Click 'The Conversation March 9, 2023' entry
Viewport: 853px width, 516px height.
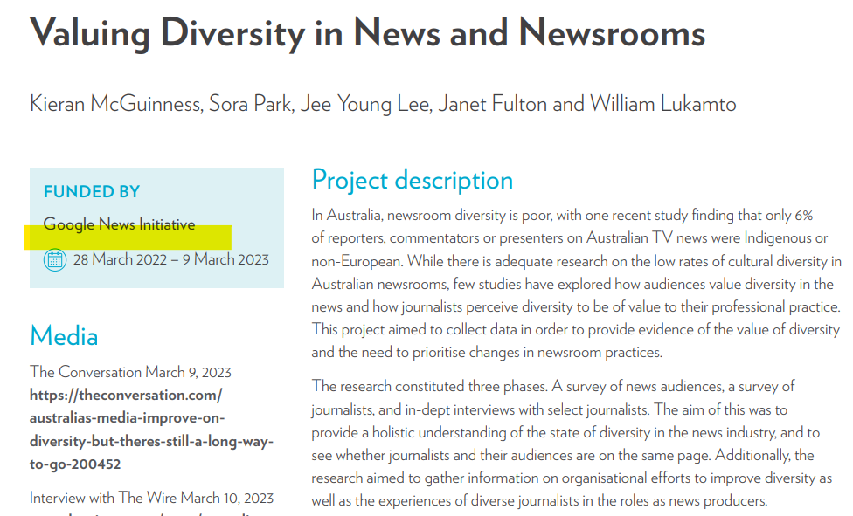[x=130, y=373]
